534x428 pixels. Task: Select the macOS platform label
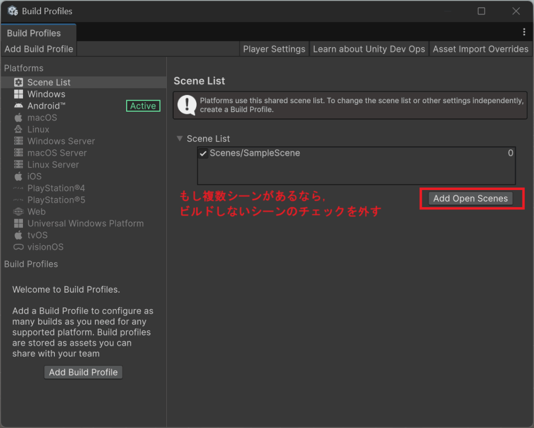[42, 117]
